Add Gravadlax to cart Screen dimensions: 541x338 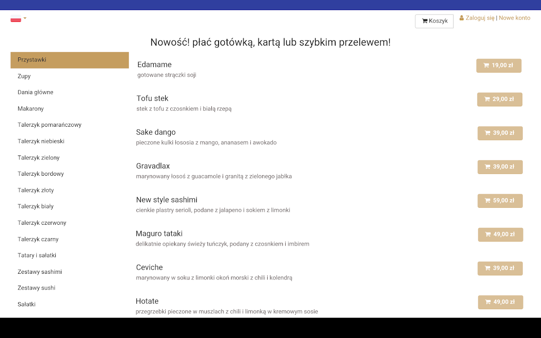coord(500,167)
